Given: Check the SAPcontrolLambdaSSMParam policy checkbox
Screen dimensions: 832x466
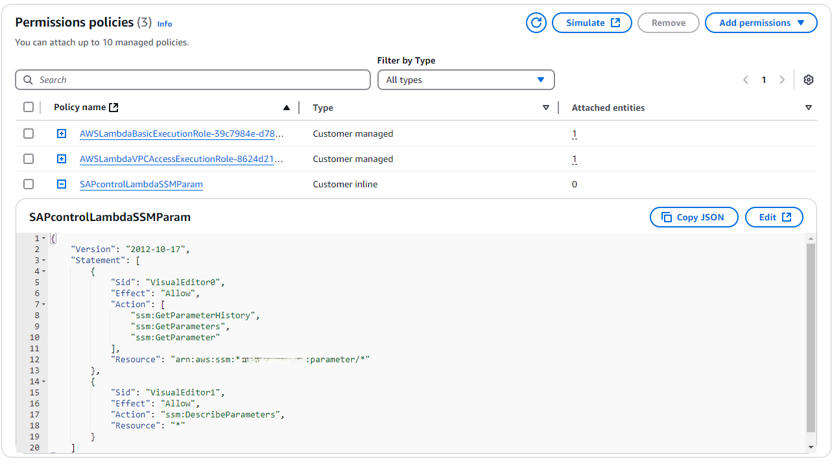Looking at the screenshot, I should coord(29,184).
